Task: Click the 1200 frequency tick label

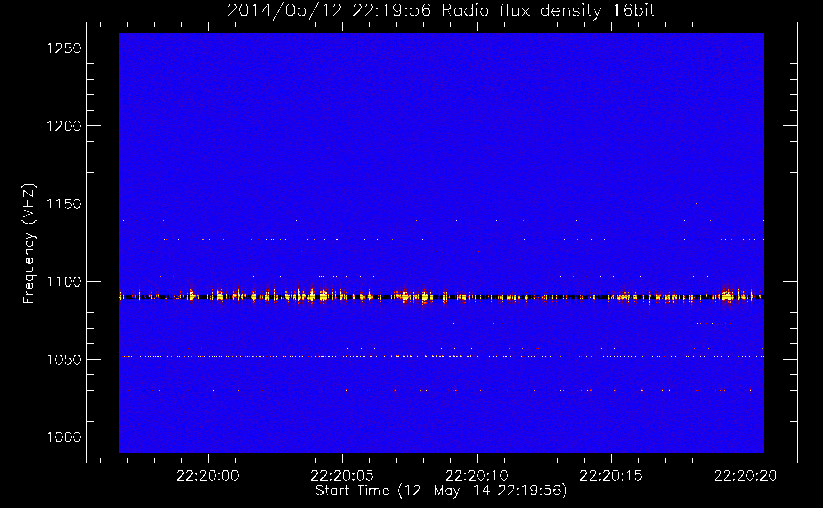Action: 64,126
